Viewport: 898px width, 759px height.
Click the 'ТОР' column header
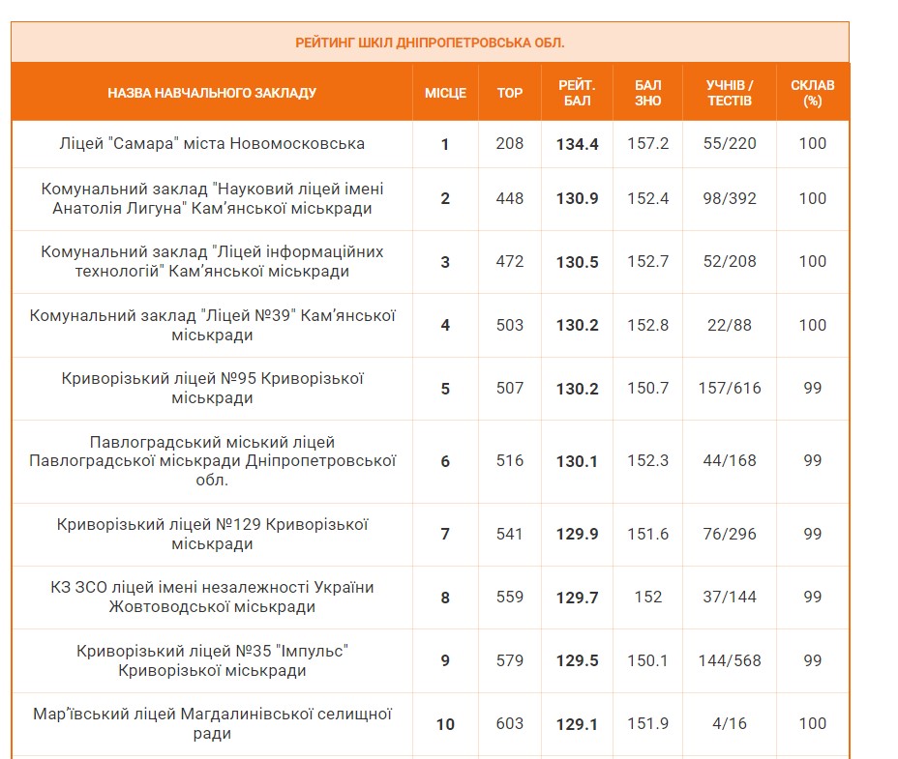(x=509, y=93)
